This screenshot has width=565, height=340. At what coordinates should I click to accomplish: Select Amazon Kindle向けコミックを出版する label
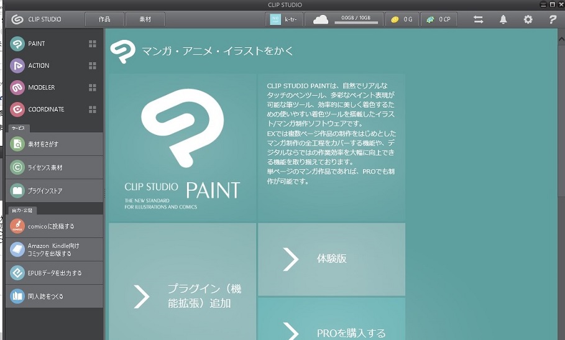pos(53,250)
